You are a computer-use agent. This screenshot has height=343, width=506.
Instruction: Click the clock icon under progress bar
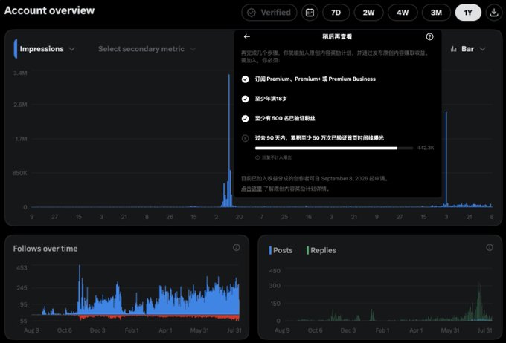coord(257,157)
